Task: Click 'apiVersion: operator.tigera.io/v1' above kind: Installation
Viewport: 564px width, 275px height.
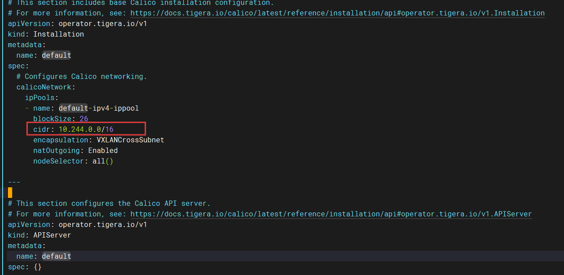Action: click(78, 23)
